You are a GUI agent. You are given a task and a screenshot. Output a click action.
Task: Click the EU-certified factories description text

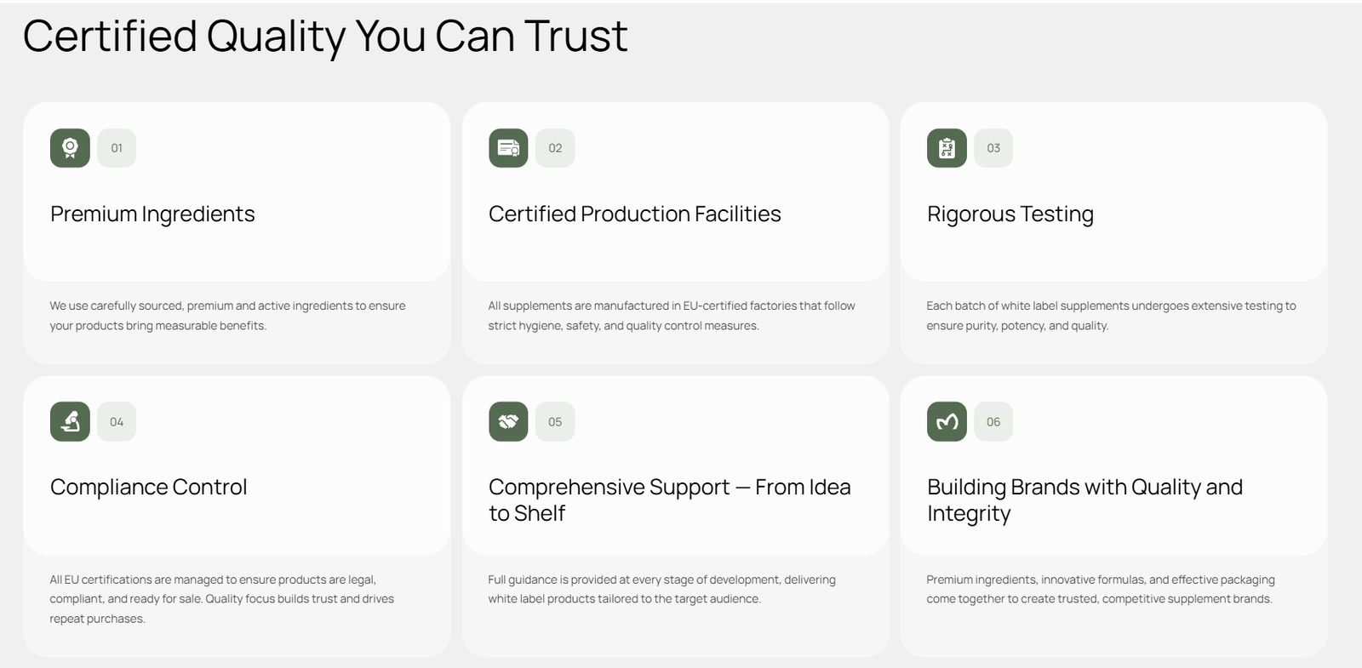click(671, 316)
